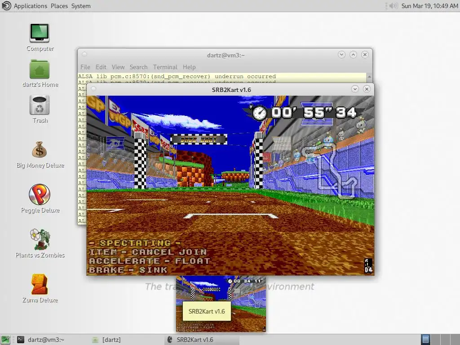Screen dimensions: 460x345
Task: Open the Applications menu
Action: (x=30, y=6)
